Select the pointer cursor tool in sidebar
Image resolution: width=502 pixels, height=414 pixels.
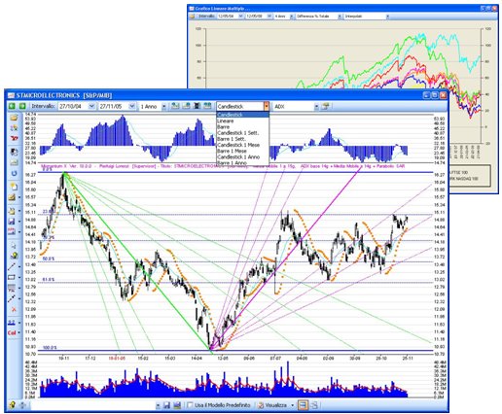coord(14,245)
